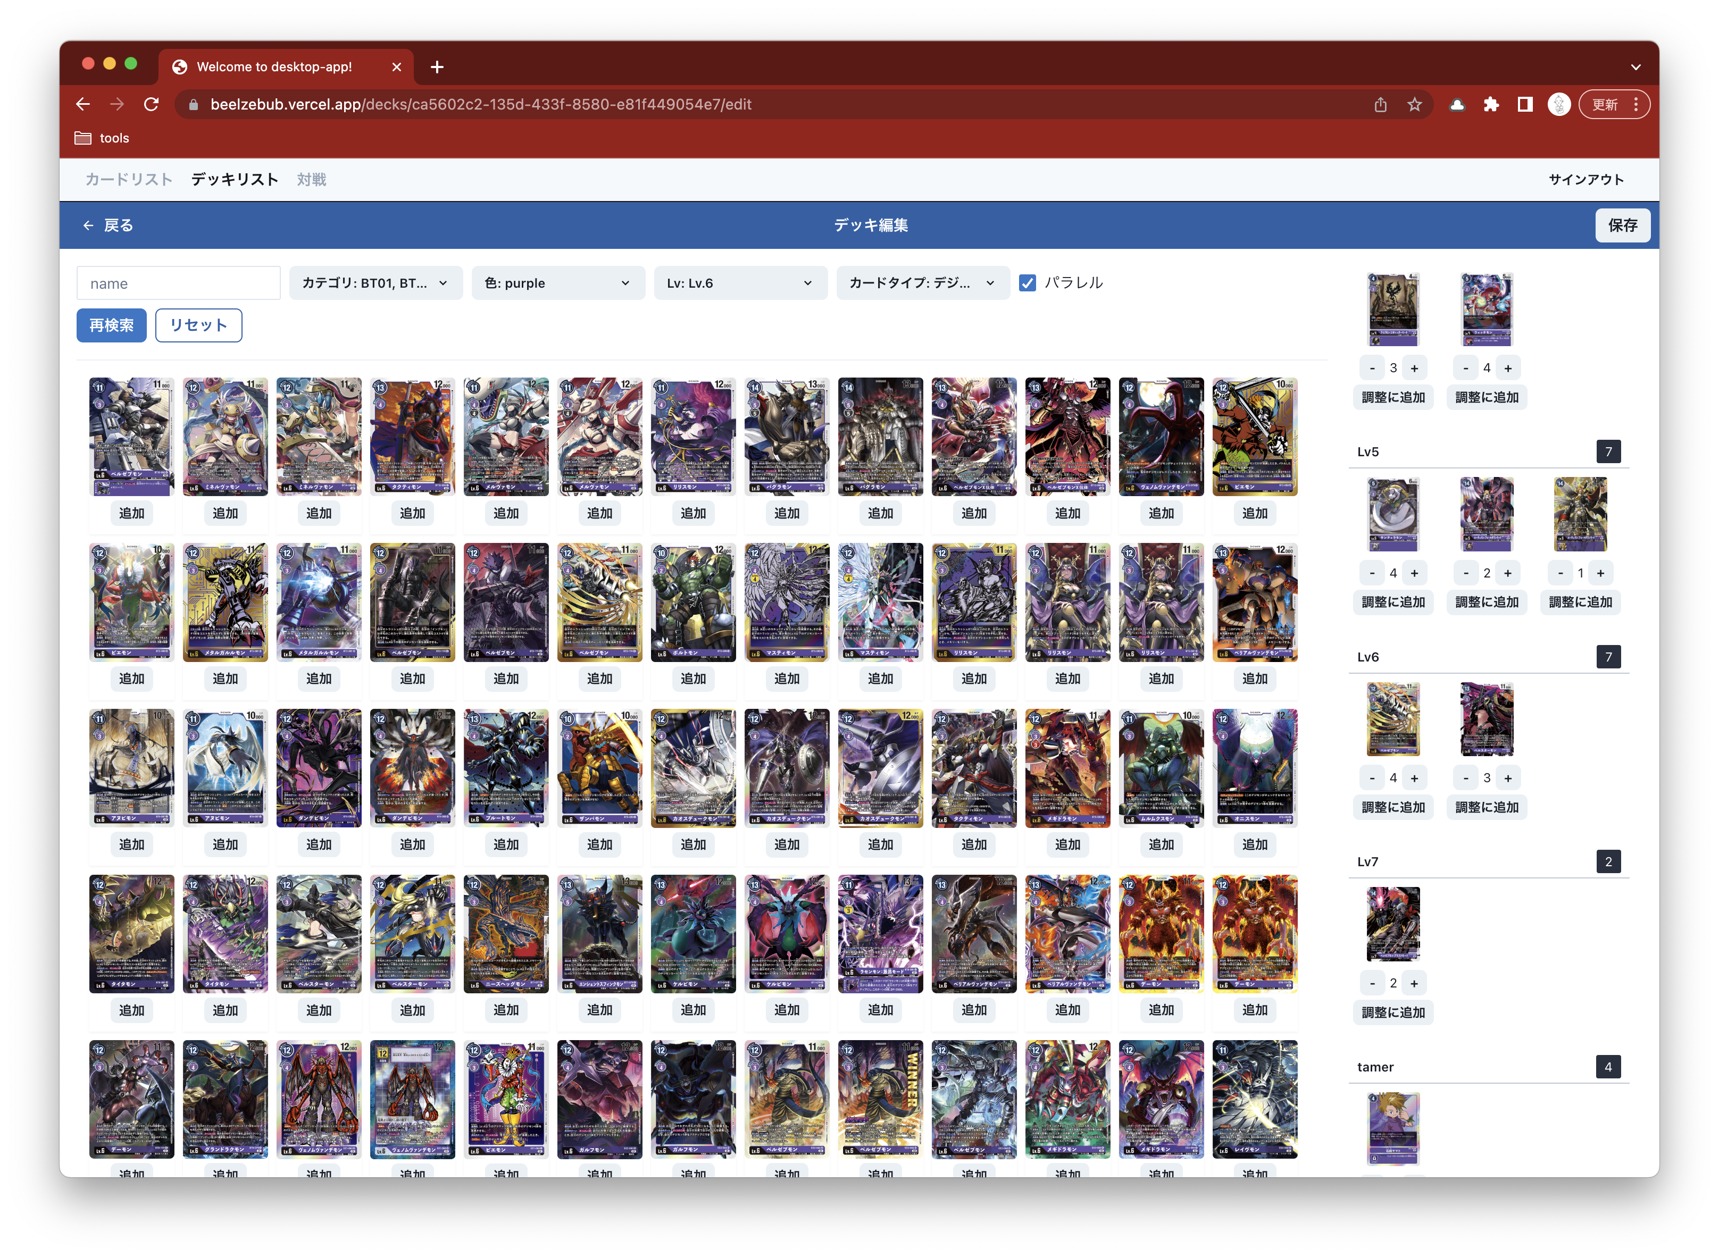Decrease the Lv6 count of 3 with minus
This screenshot has height=1256, width=1719.
(x=1466, y=778)
